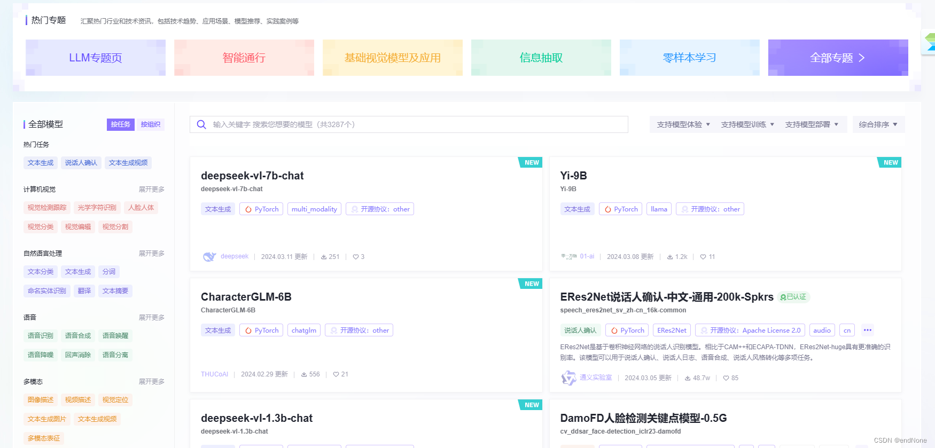
Task: Filter by 文本生成图片 task
Action: click(47, 419)
